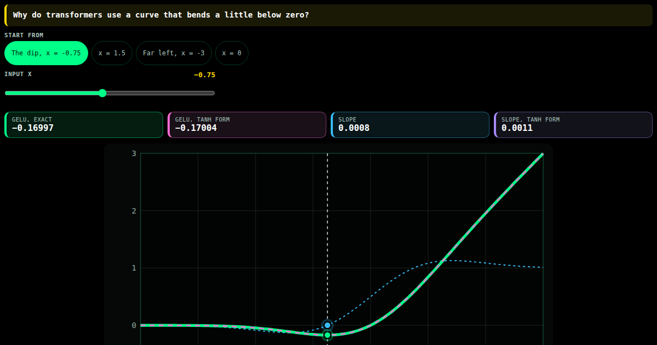This screenshot has width=657, height=345.
Task: Click the Input X slider thumb
Action: point(102,93)
